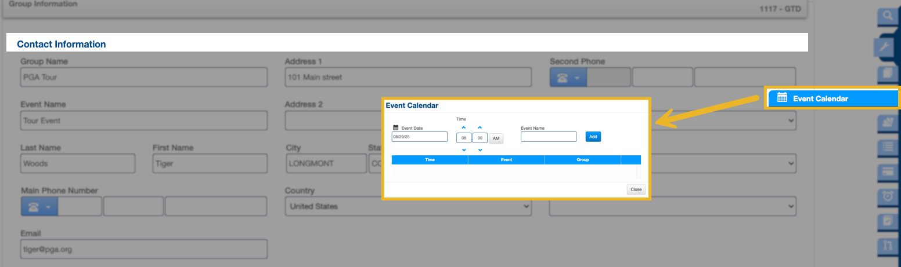Toggle the AM/PM button in Event Calendar
Screen dimensions: 901x267
(496, 138)
